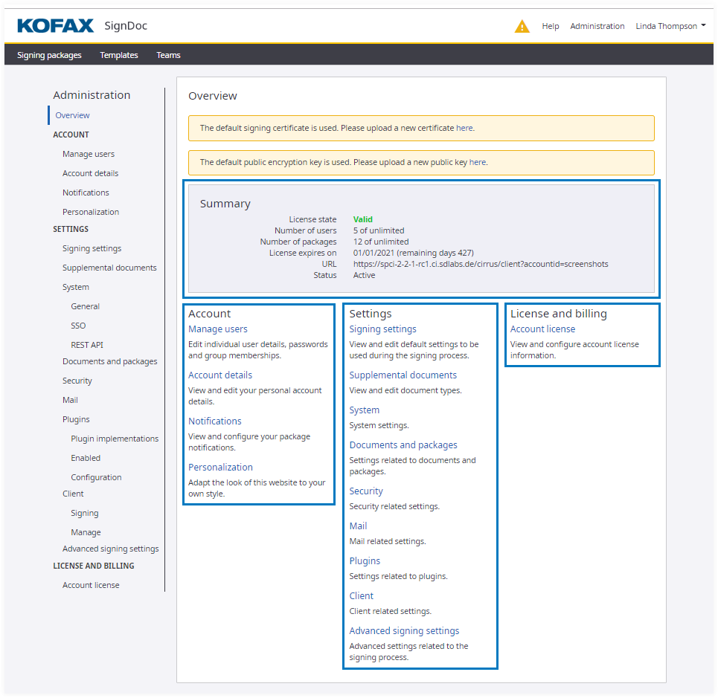Open Advanced signing settings in Settings panel
The image size is (718, 698).
[x=404, y=631]
